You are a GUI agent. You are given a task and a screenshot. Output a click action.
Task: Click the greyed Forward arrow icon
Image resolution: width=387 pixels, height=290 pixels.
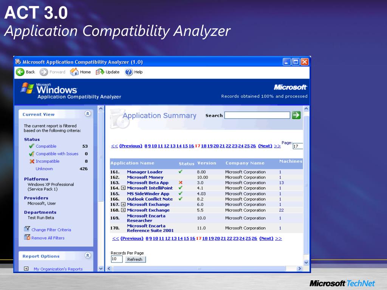44,72
